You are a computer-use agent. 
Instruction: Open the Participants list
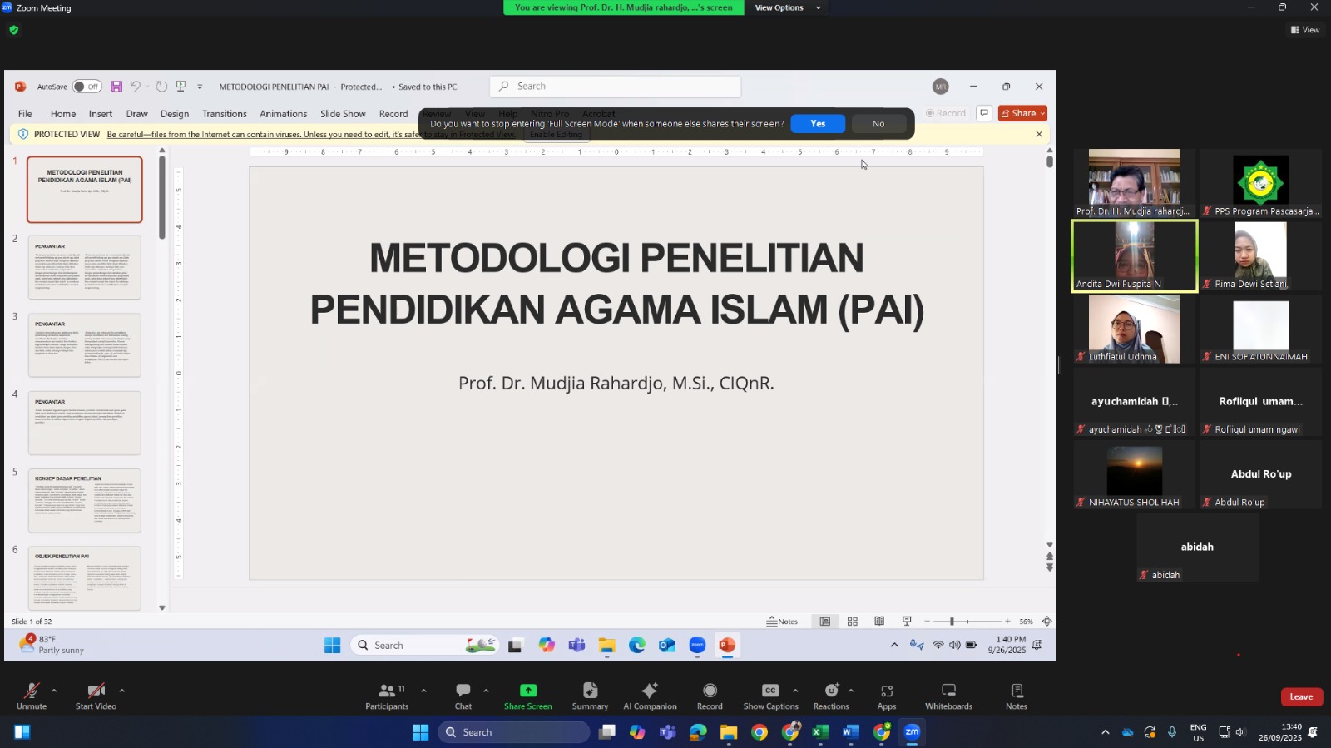point(387,696)
